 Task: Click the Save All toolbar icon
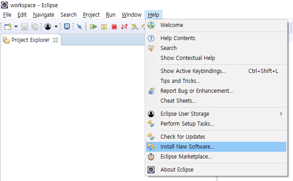click(35, 27)
